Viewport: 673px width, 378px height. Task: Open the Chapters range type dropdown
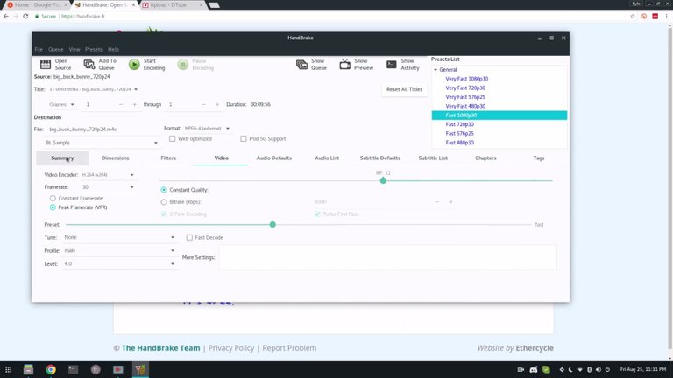[62, 104]
